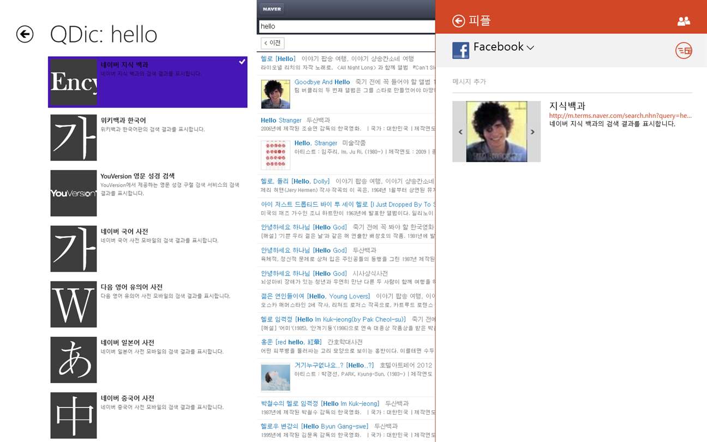
Task: Select the 네이버 일본어 사전 title text
Action: 128,343
